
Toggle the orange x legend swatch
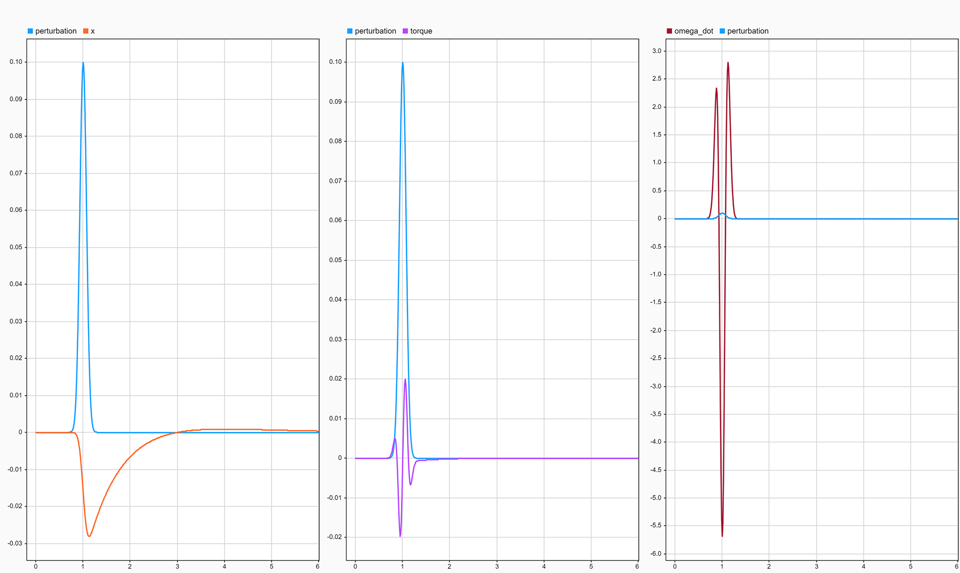85,31
